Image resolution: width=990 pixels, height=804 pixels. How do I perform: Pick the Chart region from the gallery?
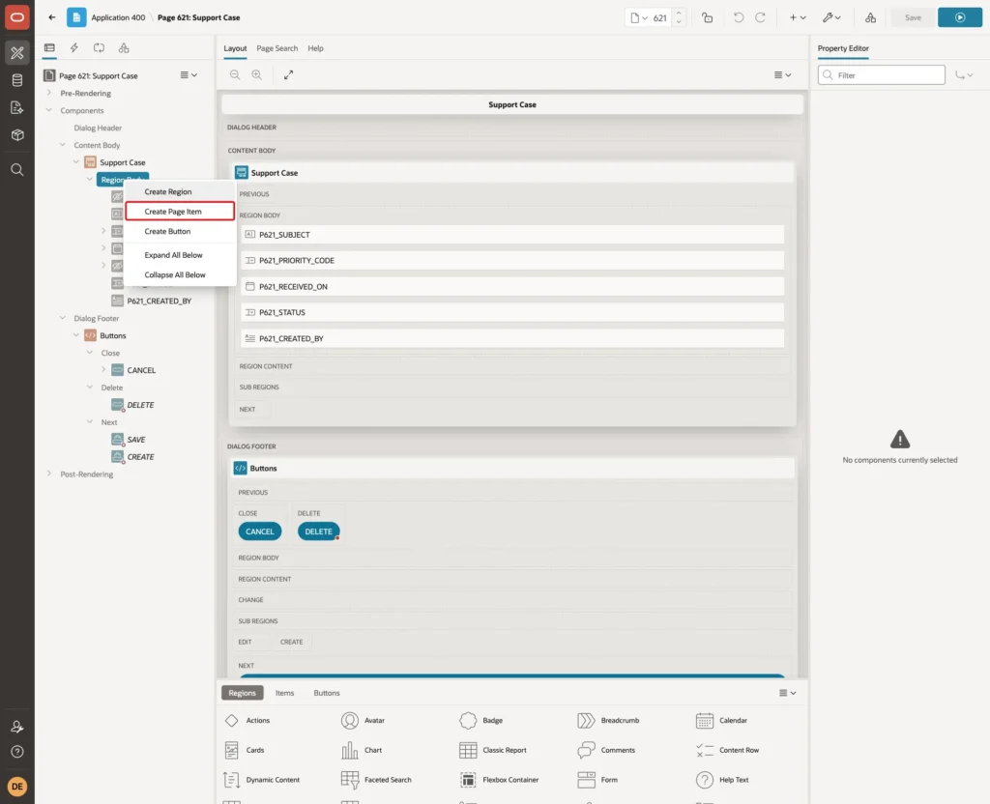click(x=362, y=750)
